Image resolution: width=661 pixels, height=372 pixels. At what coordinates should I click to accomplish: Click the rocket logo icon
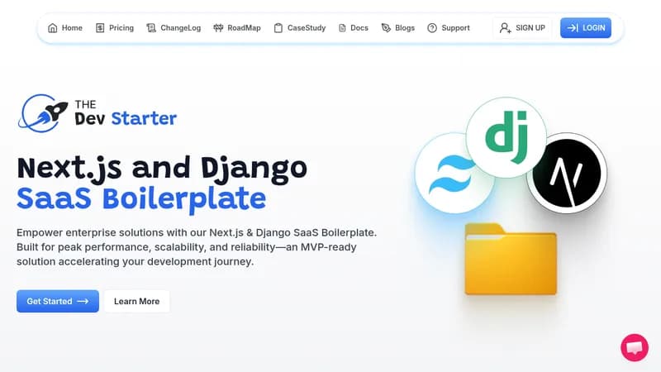pos(43,113)
